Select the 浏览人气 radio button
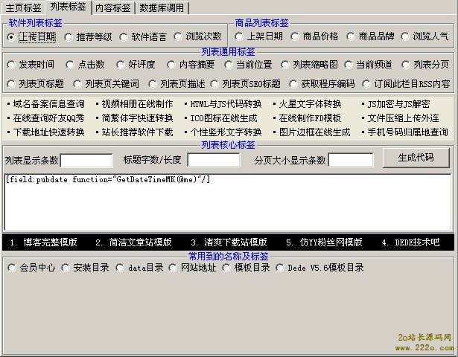The width and height of the screenshot is (458, 357). (x=405, y=36)
